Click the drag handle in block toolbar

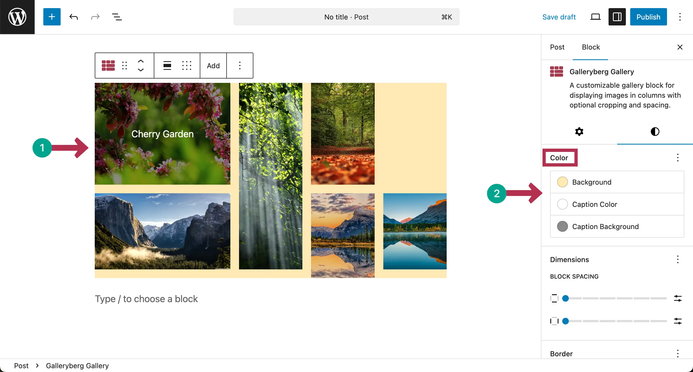[x=125, y=66]
